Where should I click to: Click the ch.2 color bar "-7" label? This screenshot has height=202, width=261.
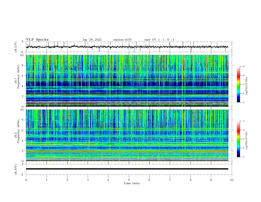243,157
